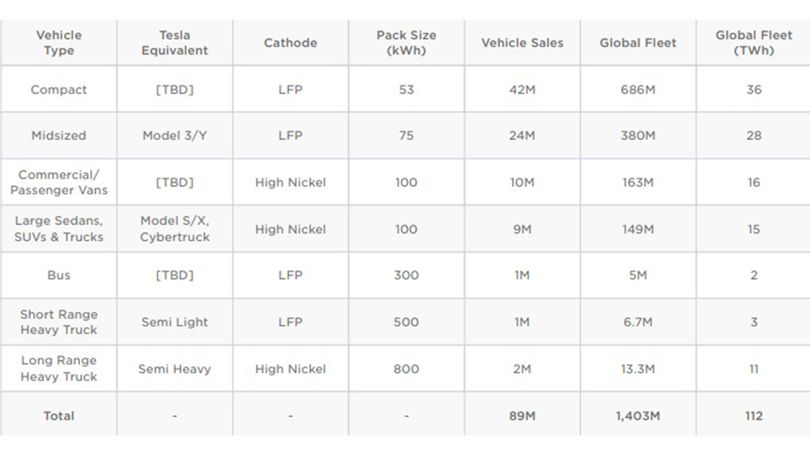Click the Semi Heavy cell

[x=175, y=369]
